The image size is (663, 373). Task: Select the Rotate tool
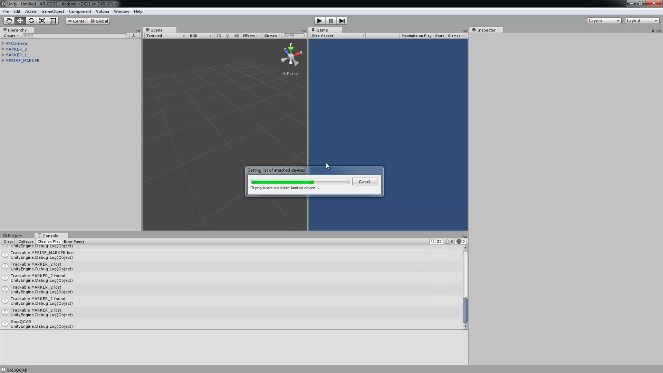coord(31,21)
